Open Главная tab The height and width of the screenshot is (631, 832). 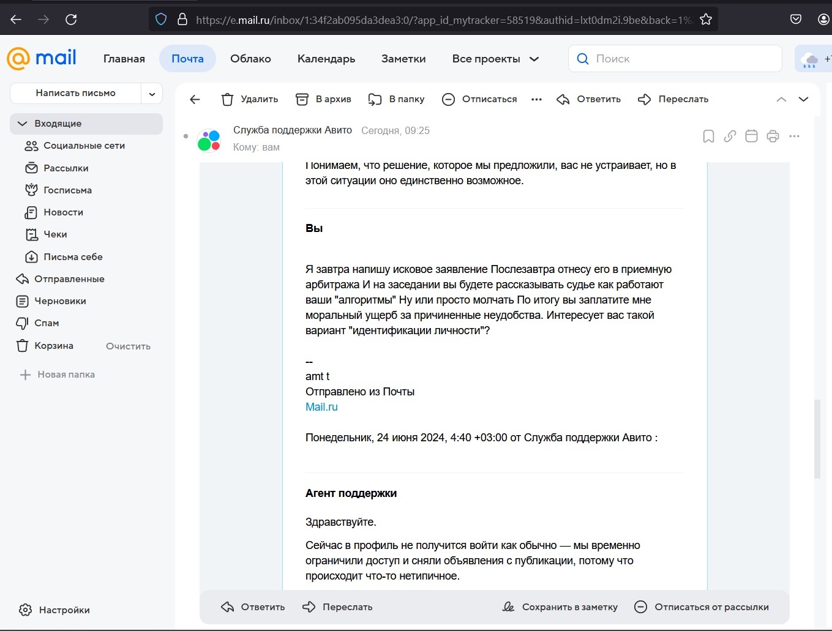(124, 59)
